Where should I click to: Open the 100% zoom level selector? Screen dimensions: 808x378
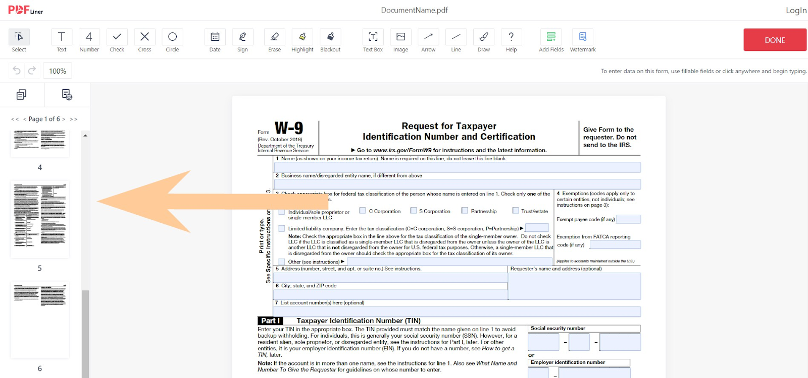click(58, 71)
